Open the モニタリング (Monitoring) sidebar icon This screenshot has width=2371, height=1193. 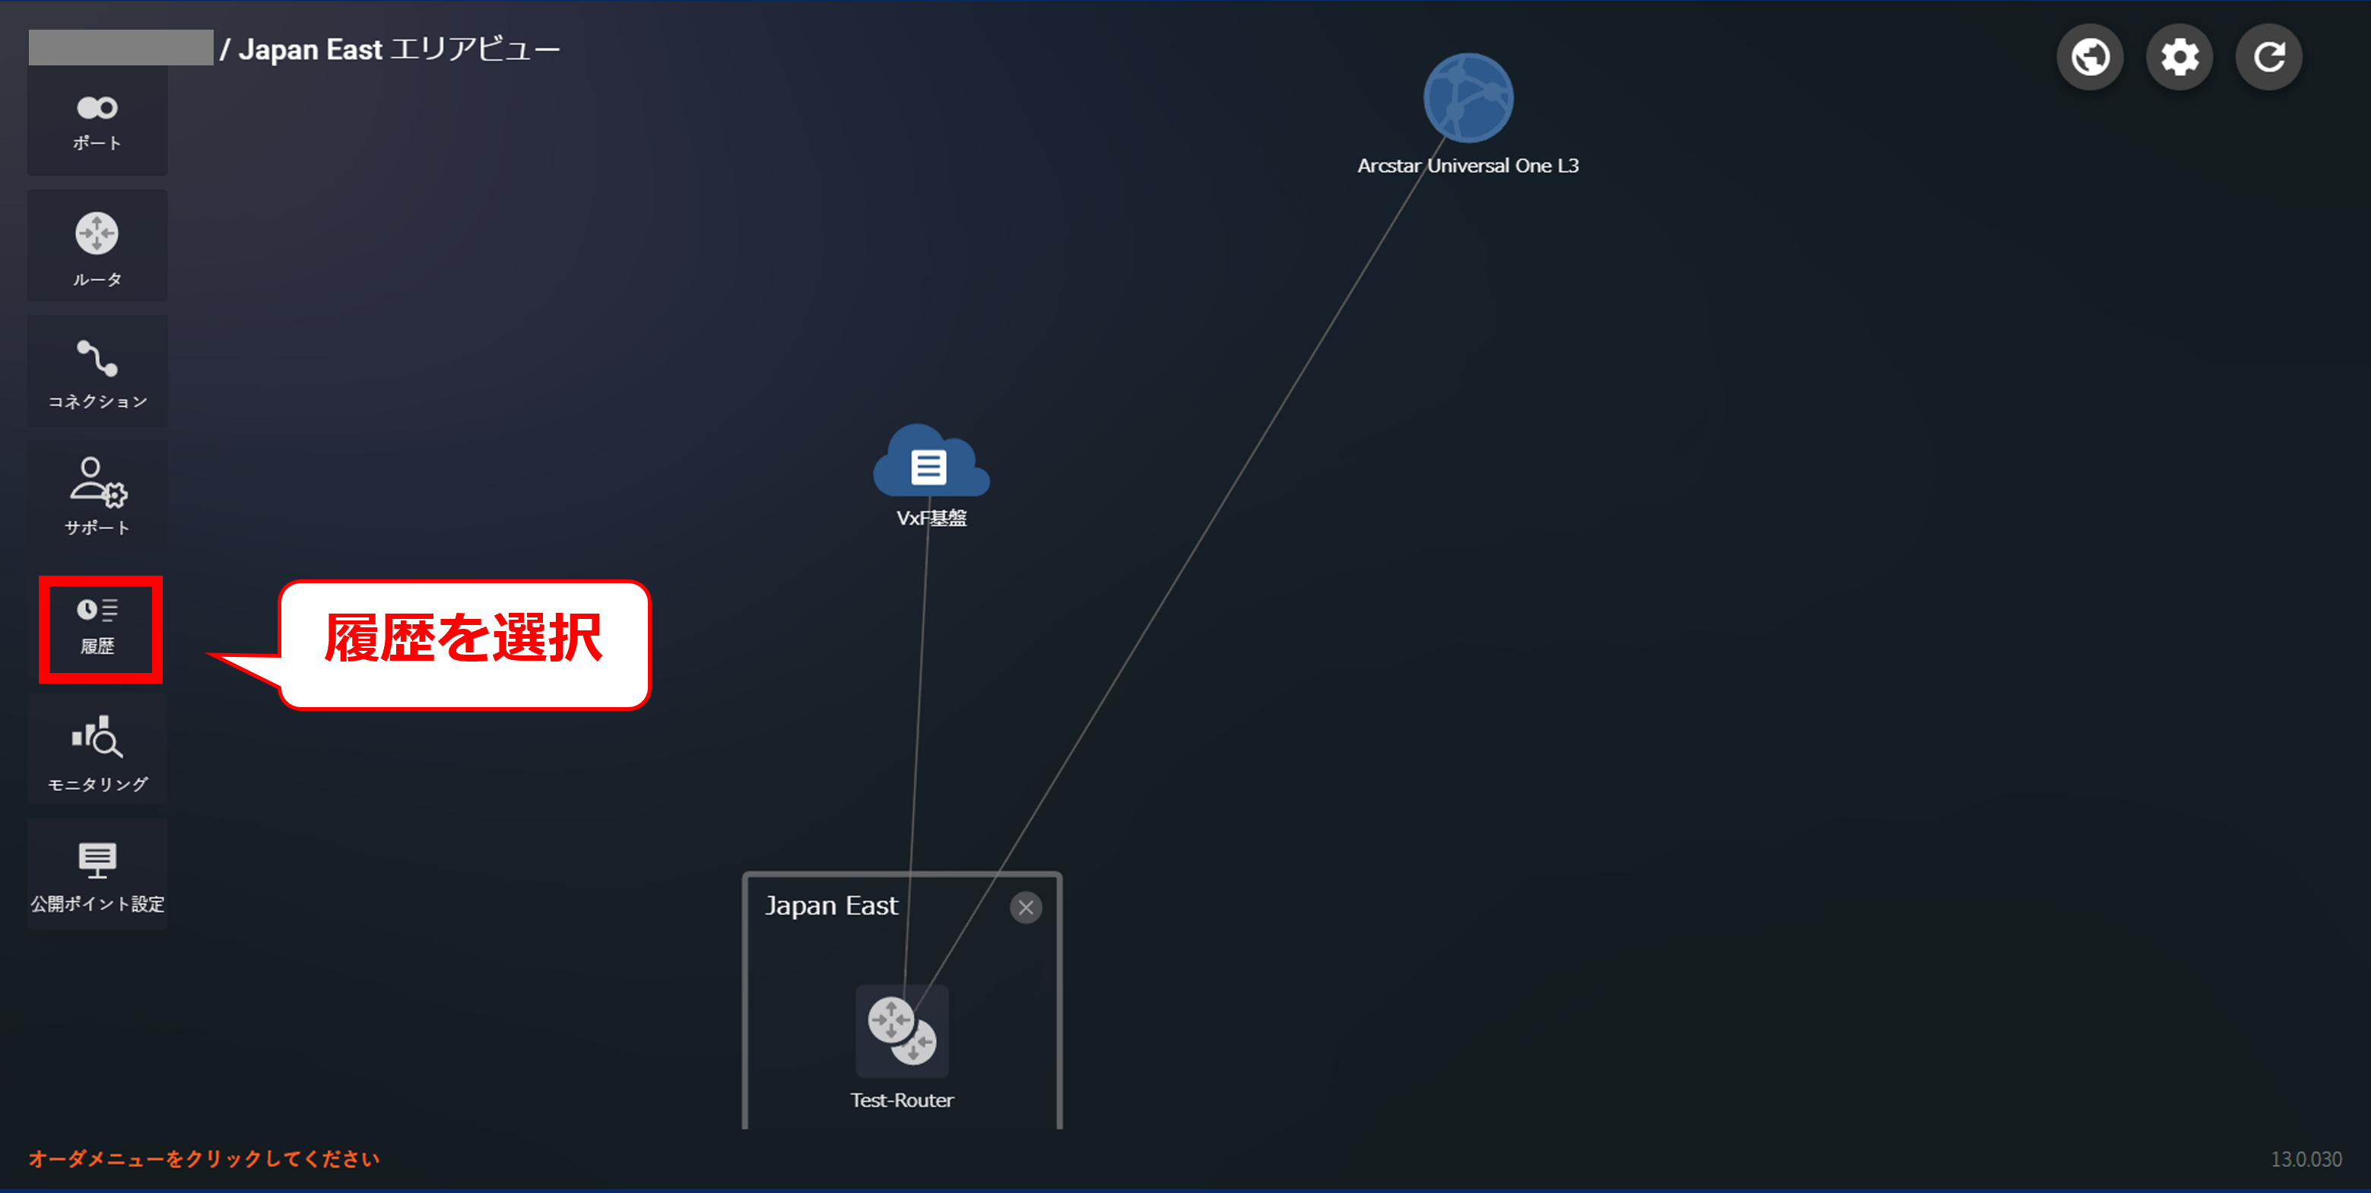97,750
